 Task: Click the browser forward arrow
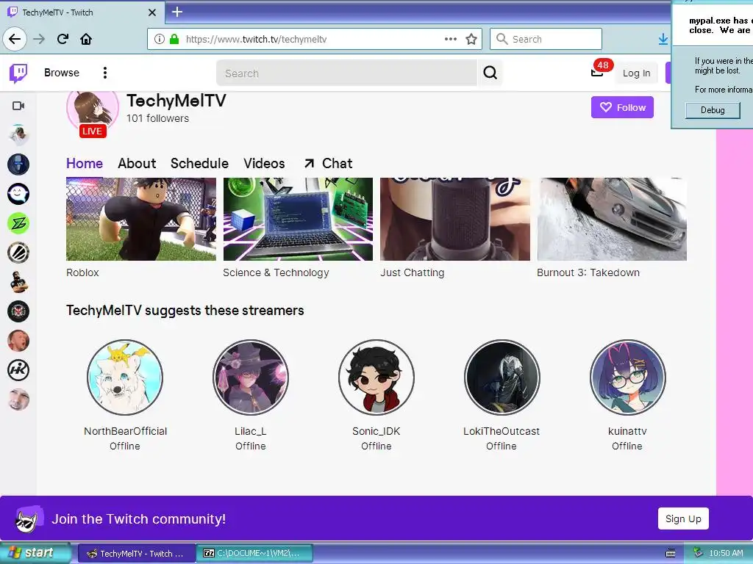(39, 40)
